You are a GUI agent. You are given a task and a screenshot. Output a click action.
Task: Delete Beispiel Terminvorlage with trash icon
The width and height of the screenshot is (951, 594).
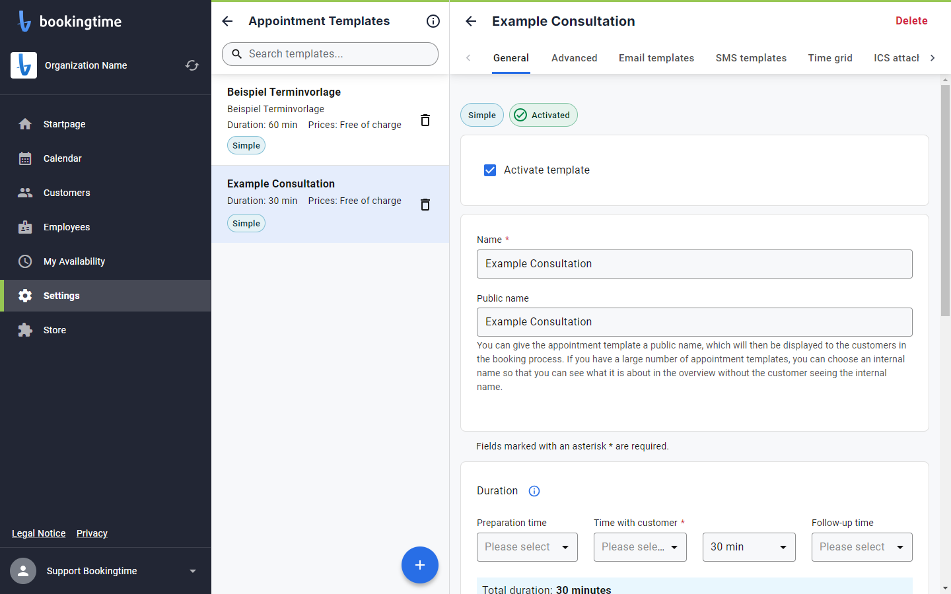tap(425, 120)
